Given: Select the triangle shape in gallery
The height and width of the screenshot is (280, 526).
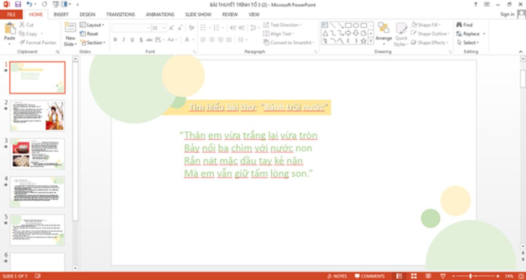Looking at the screenshot, I should [325, 33].
